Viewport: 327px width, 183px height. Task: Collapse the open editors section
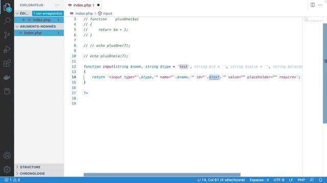pyautogui.click(x=17, y=14)
